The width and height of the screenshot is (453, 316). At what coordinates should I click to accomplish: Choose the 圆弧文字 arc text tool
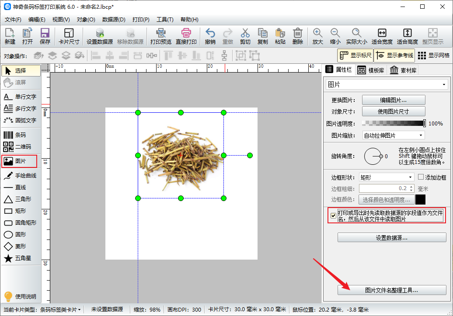tap(21, 120)
